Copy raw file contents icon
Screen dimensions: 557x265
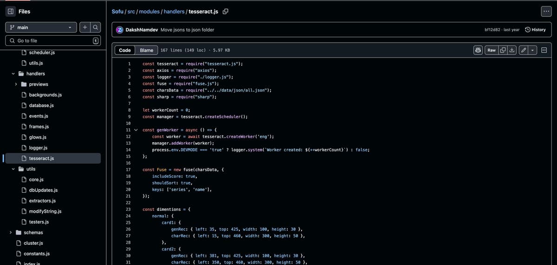pos(503,50)
